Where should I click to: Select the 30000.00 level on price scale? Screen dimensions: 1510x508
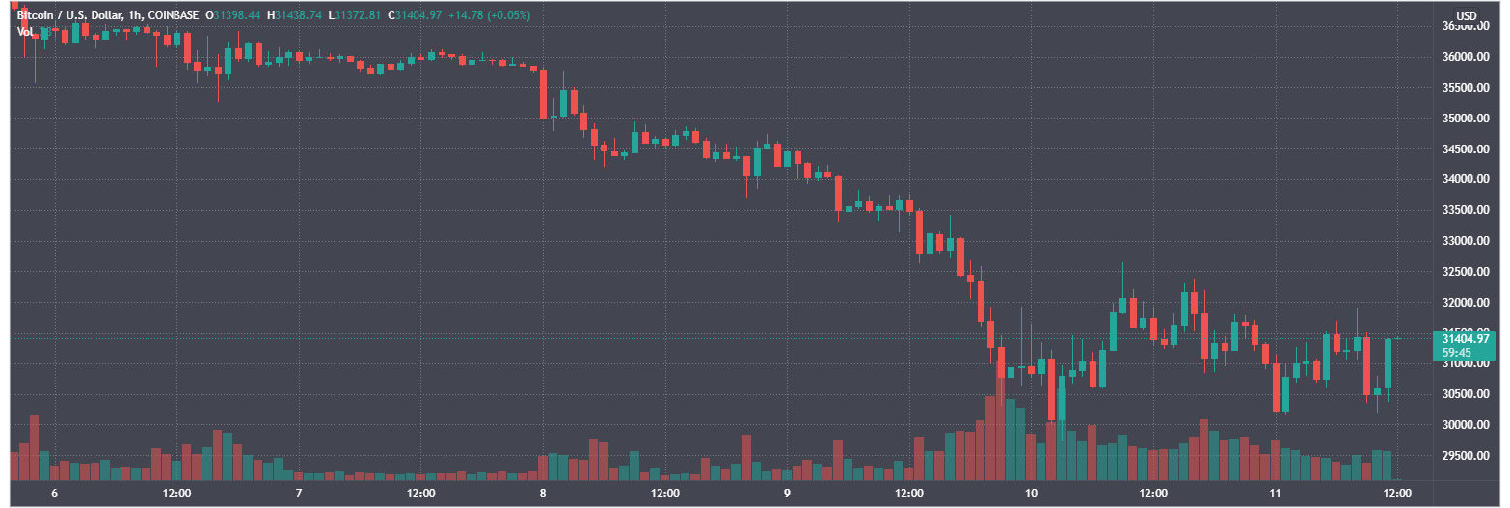(1466, 425)
